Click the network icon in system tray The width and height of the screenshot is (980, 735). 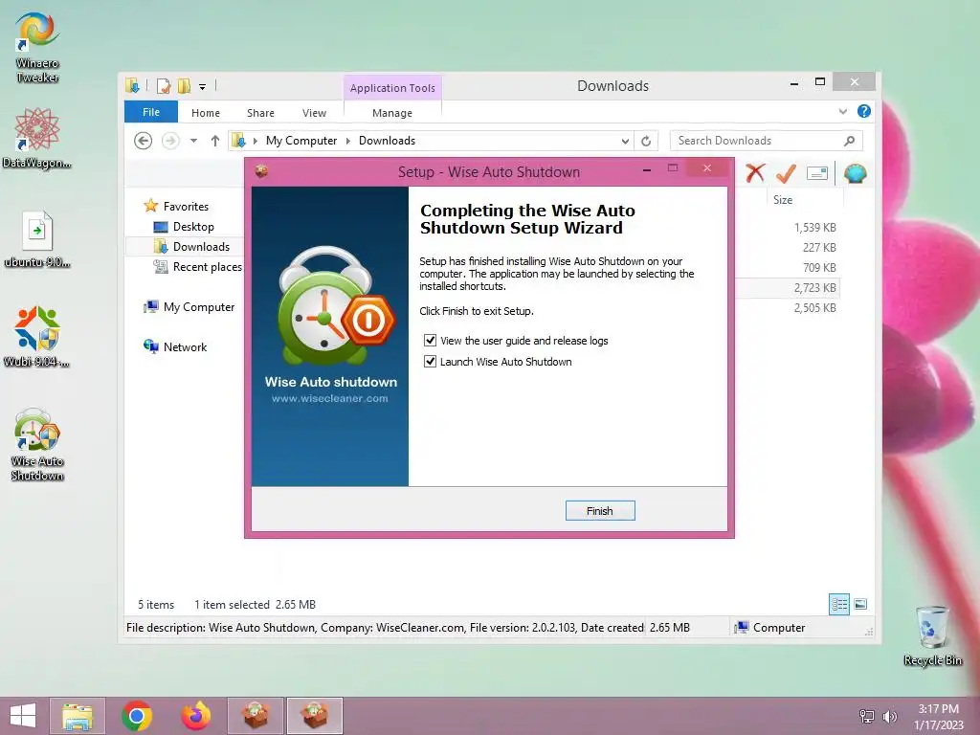coord(867,716)
